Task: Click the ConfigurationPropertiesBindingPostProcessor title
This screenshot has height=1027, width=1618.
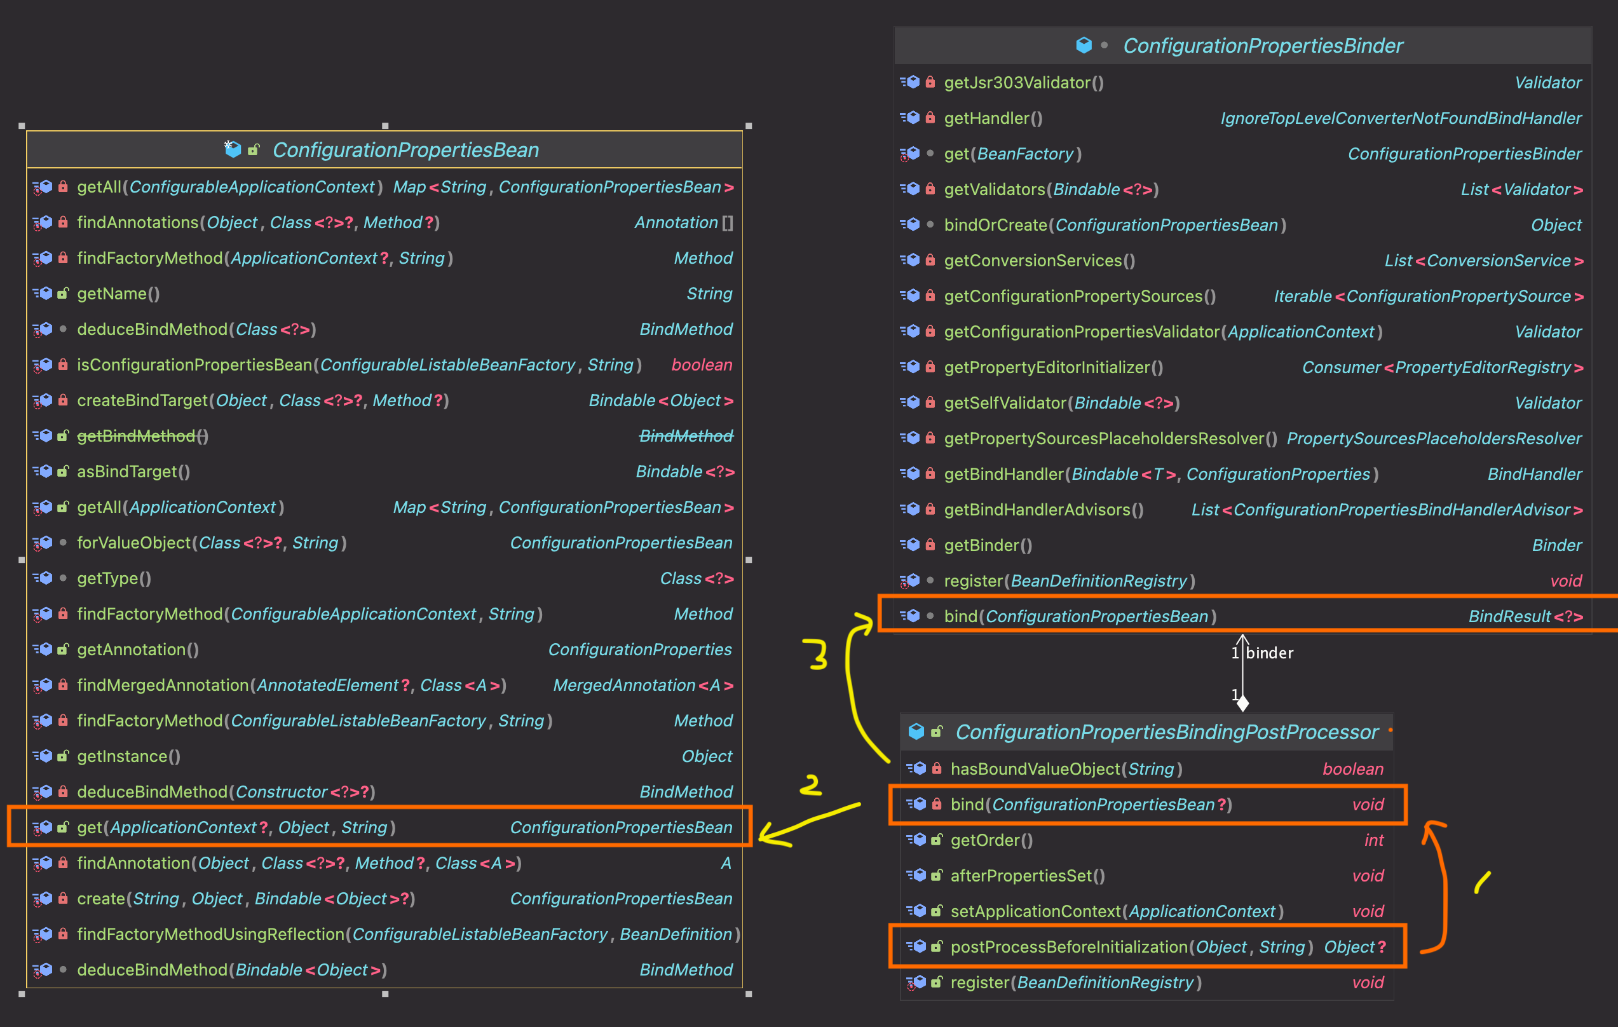Action: pyautogui.click(x=1166, y=731)
